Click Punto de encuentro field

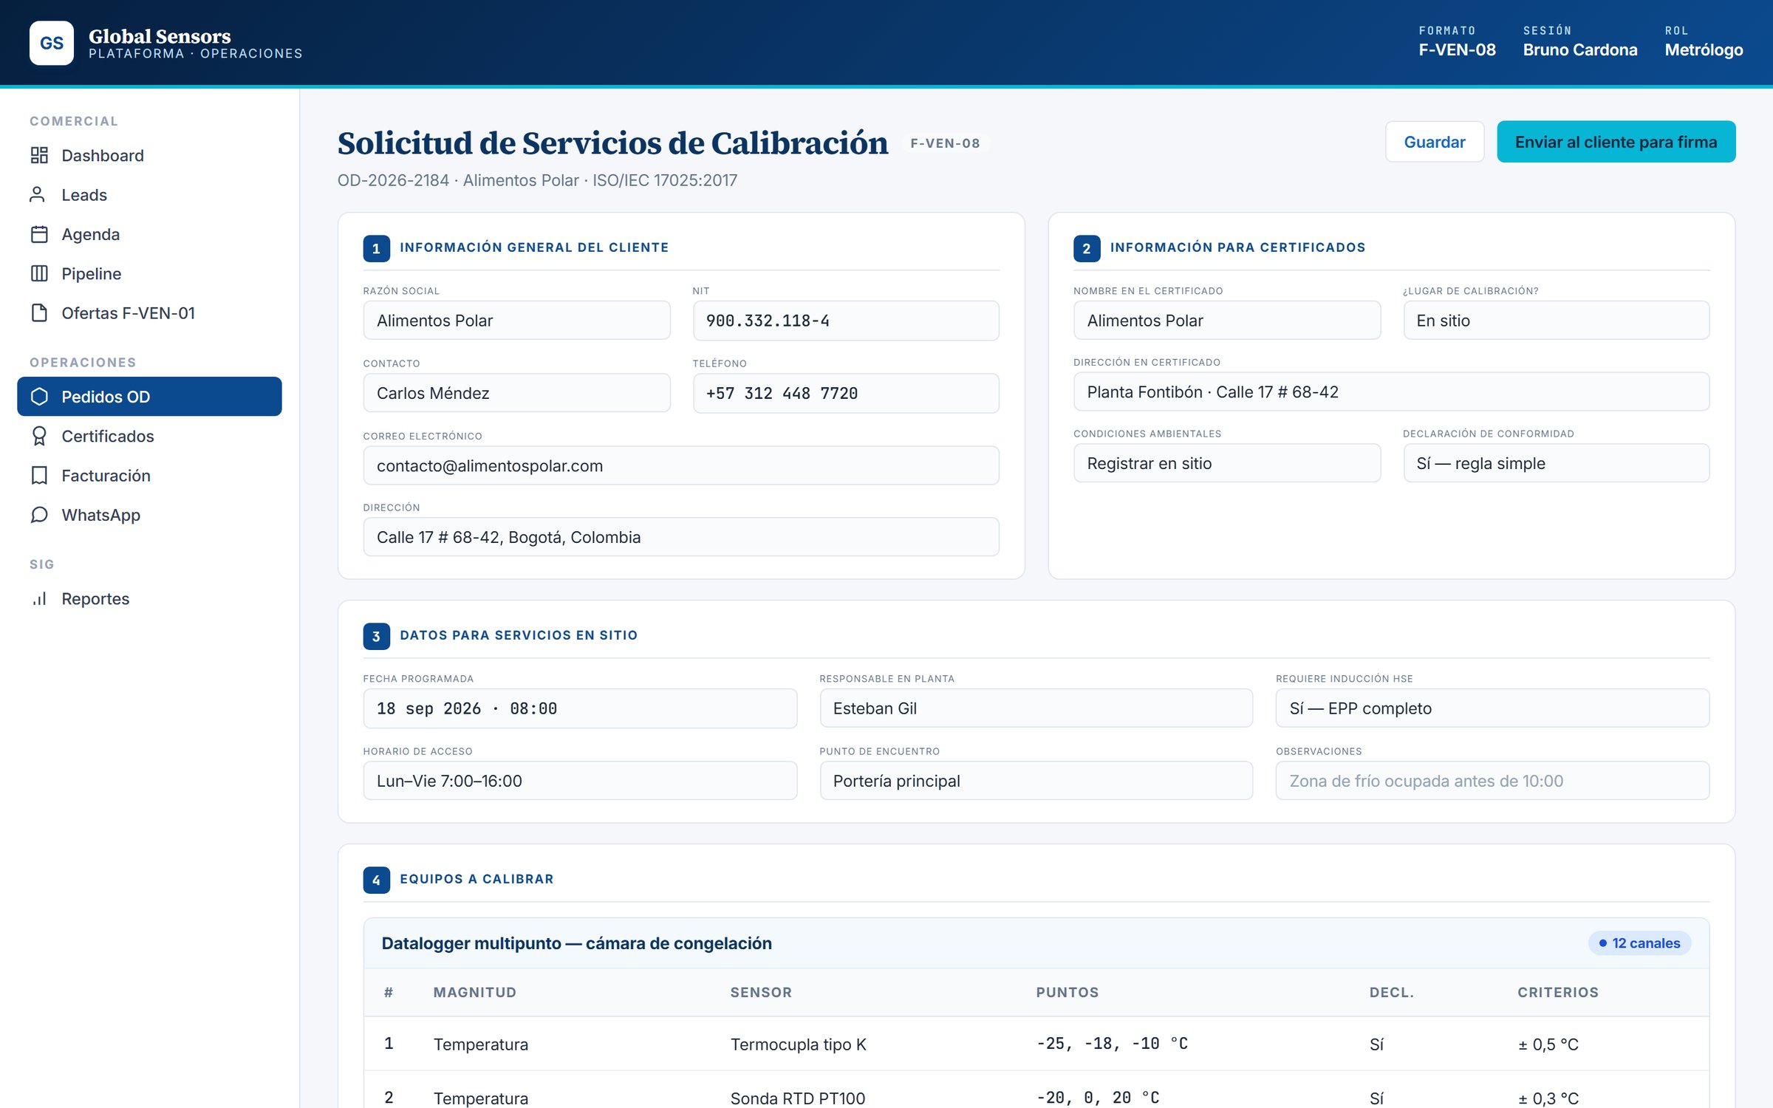[x=1036, y=781]
